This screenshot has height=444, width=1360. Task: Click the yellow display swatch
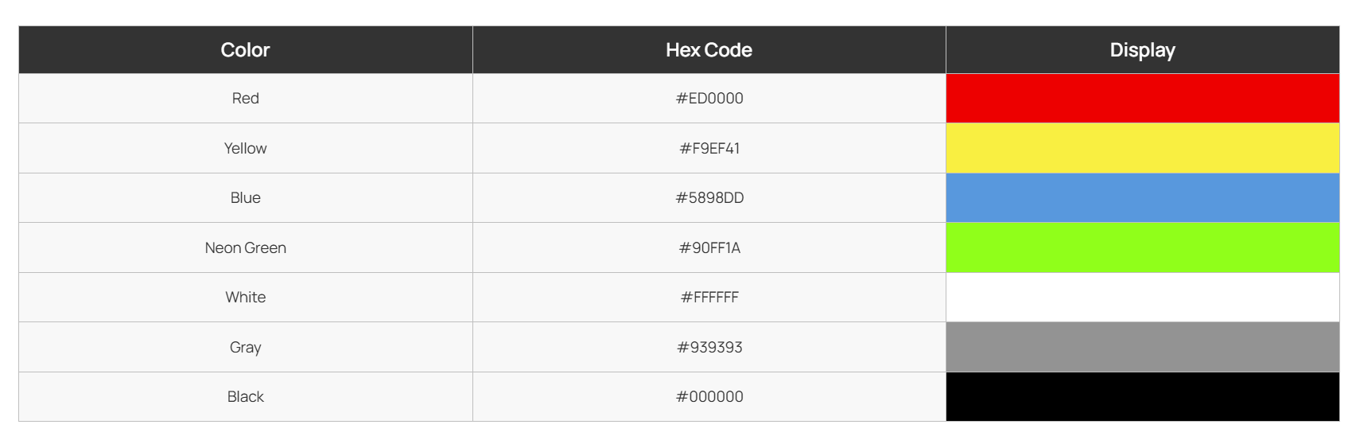coord(1142,148)
